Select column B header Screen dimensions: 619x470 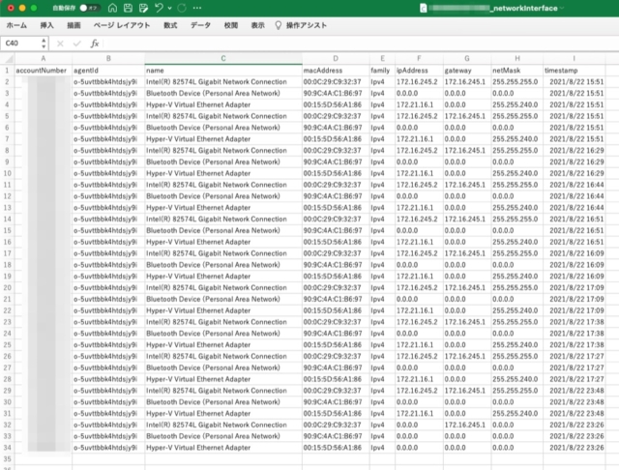click(108, 58)
